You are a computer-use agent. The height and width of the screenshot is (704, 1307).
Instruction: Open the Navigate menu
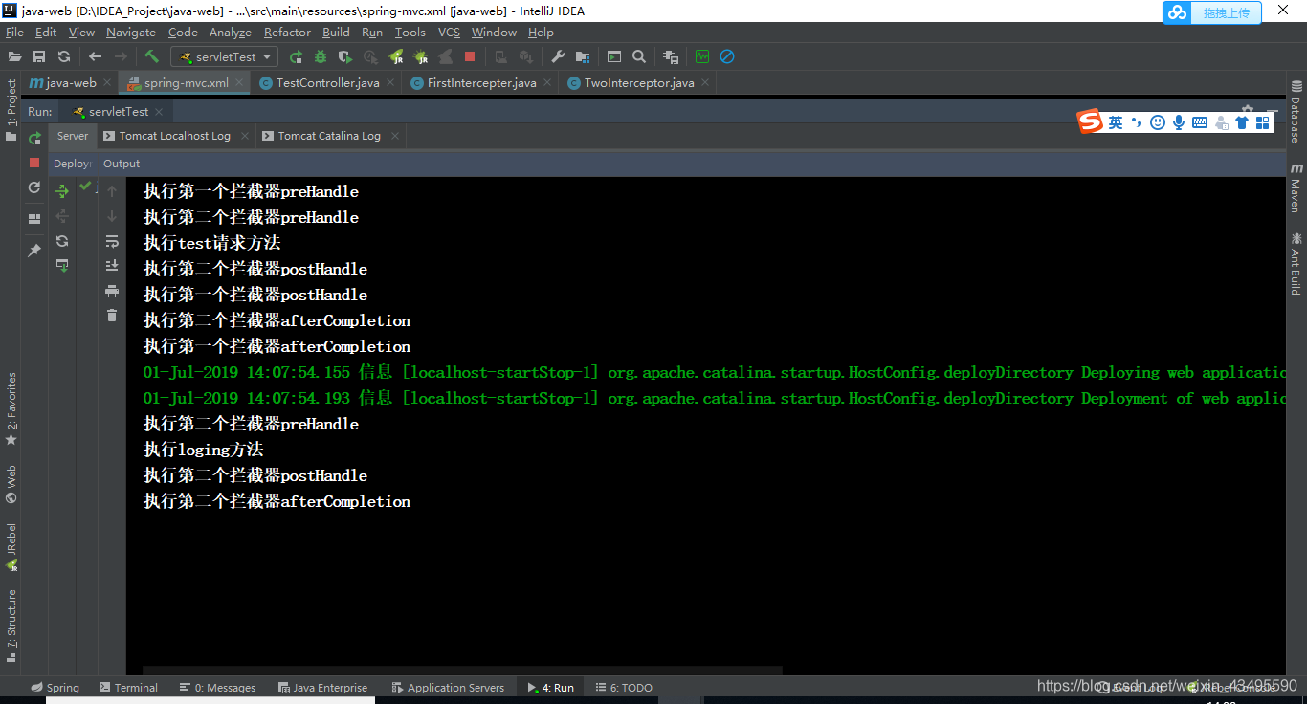coord(131,33)
